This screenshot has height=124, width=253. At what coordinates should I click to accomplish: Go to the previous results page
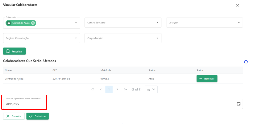pyautogui.click(x=101, y=89)
